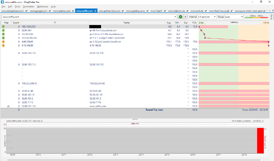Sort by the Name column header
Image resolution: width=274 pixels, height=161 pixels.
127,23
